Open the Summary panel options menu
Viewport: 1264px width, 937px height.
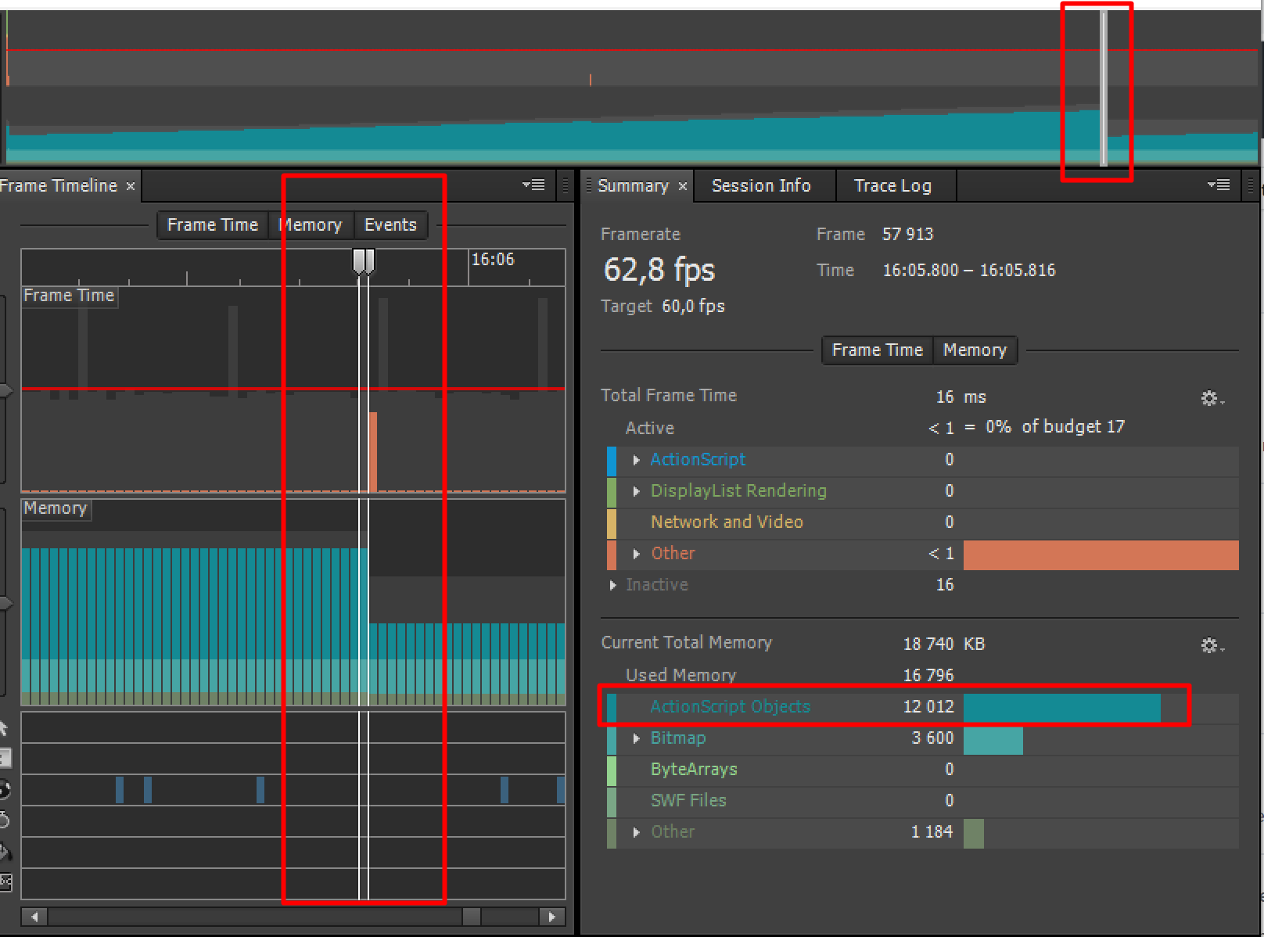click(x=1219, y=185)
